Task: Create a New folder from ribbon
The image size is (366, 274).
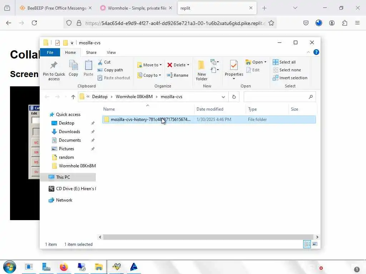Action: [x=202, y=70]
